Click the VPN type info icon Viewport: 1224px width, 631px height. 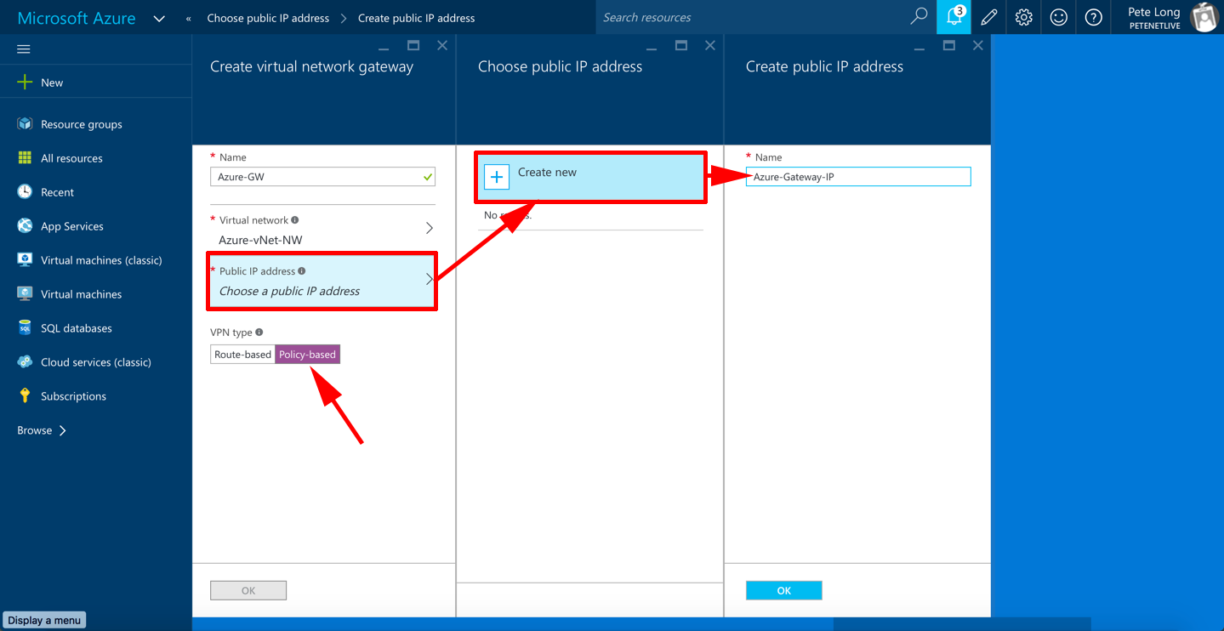(259, 333)
